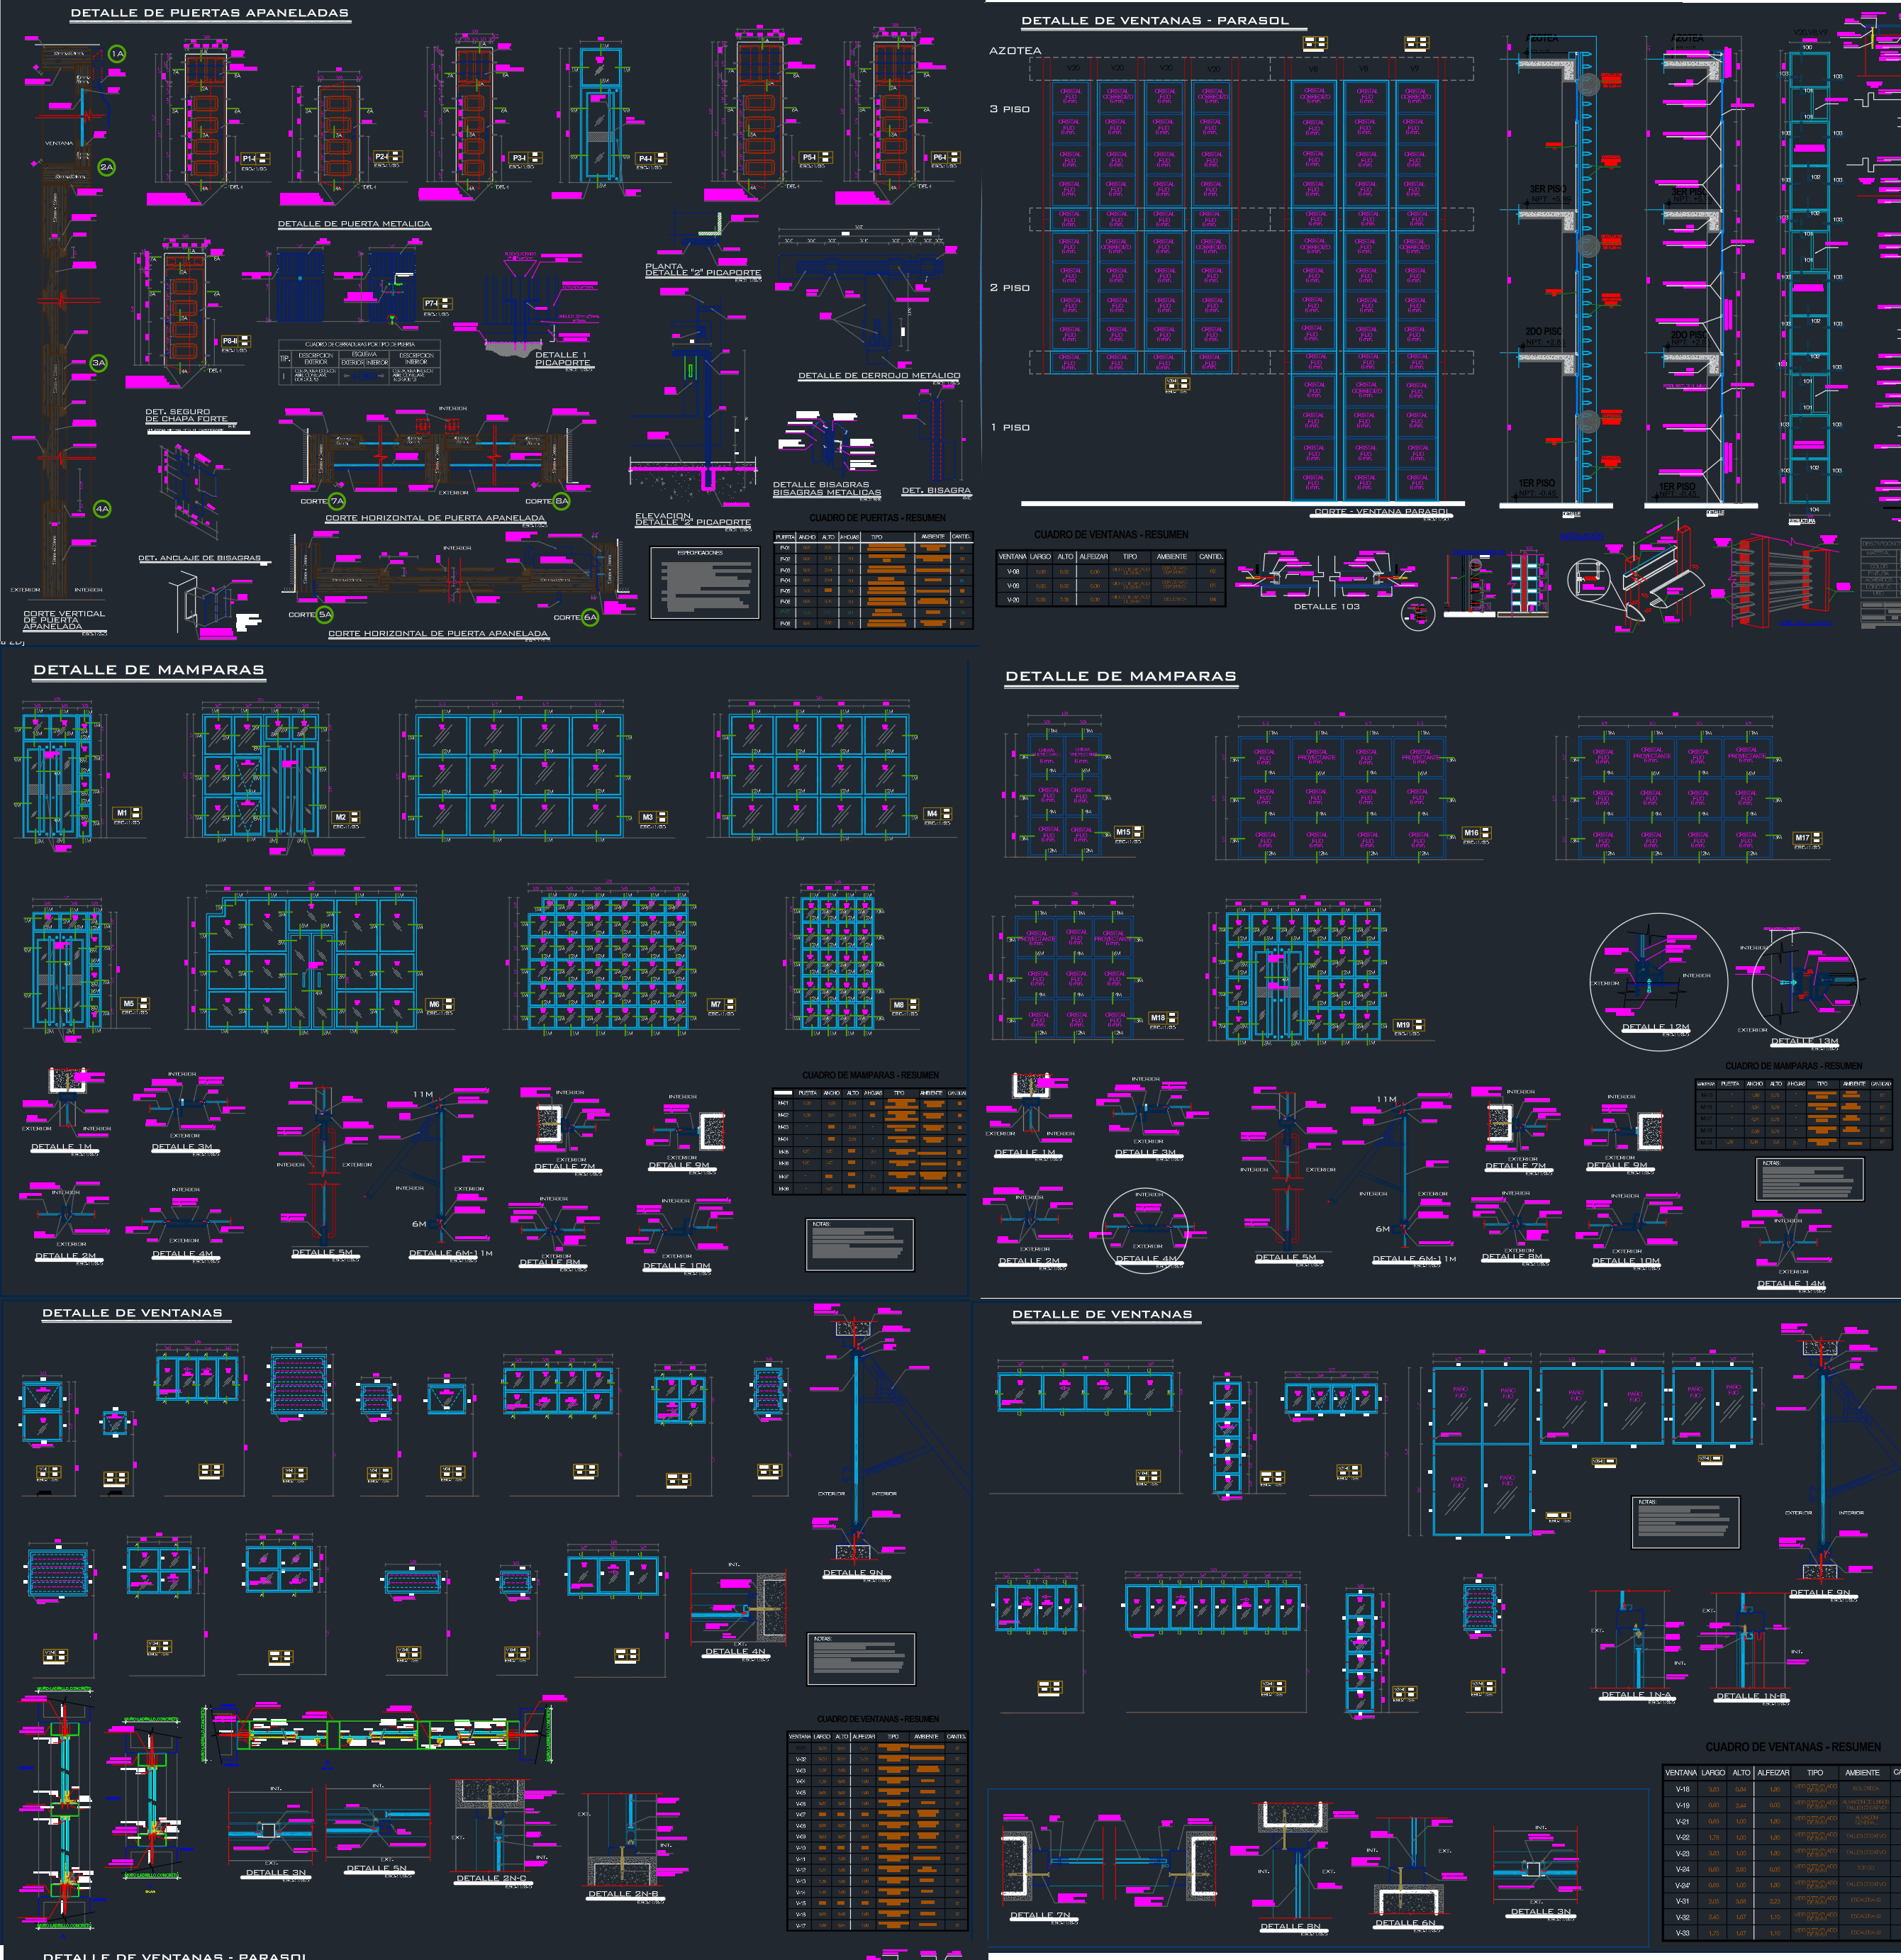Click the 'DETALLE 5N' label

point(377,1868)
